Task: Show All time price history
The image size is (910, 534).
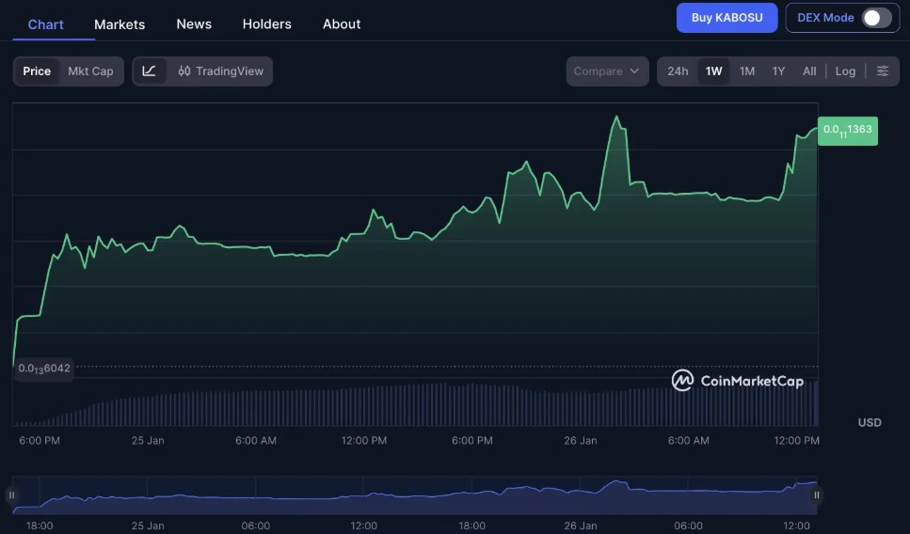Action: (809, 71)
